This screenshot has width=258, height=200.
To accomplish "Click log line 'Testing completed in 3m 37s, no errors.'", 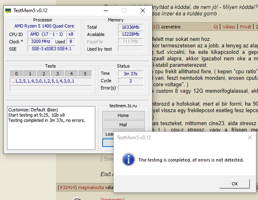I will tap(47, 121).
